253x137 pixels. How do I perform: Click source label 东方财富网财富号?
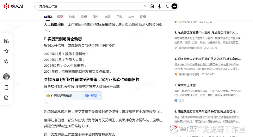click(189, 74)
